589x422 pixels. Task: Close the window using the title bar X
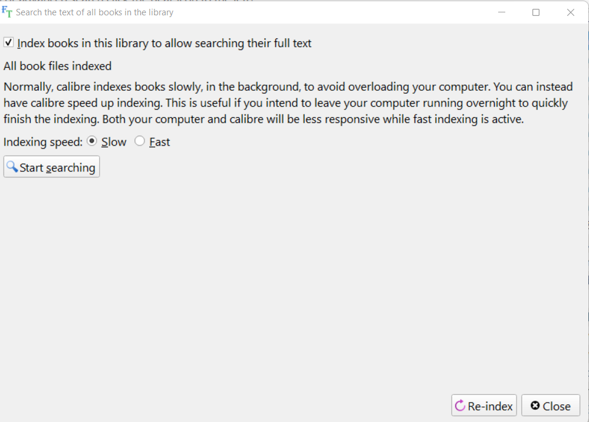(570, 12)
